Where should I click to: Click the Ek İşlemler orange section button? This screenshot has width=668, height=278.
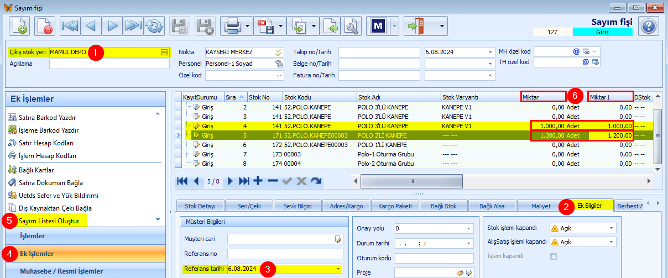point(85,254)
